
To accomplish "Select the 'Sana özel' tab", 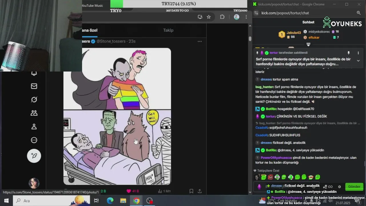I will point(90,30).
